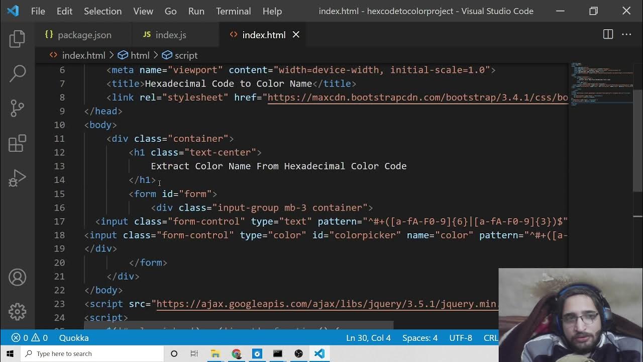Open Source Control view
643x362 pixels.
click(17, 108)
